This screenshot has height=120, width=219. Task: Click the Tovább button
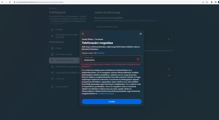[112, 102]
